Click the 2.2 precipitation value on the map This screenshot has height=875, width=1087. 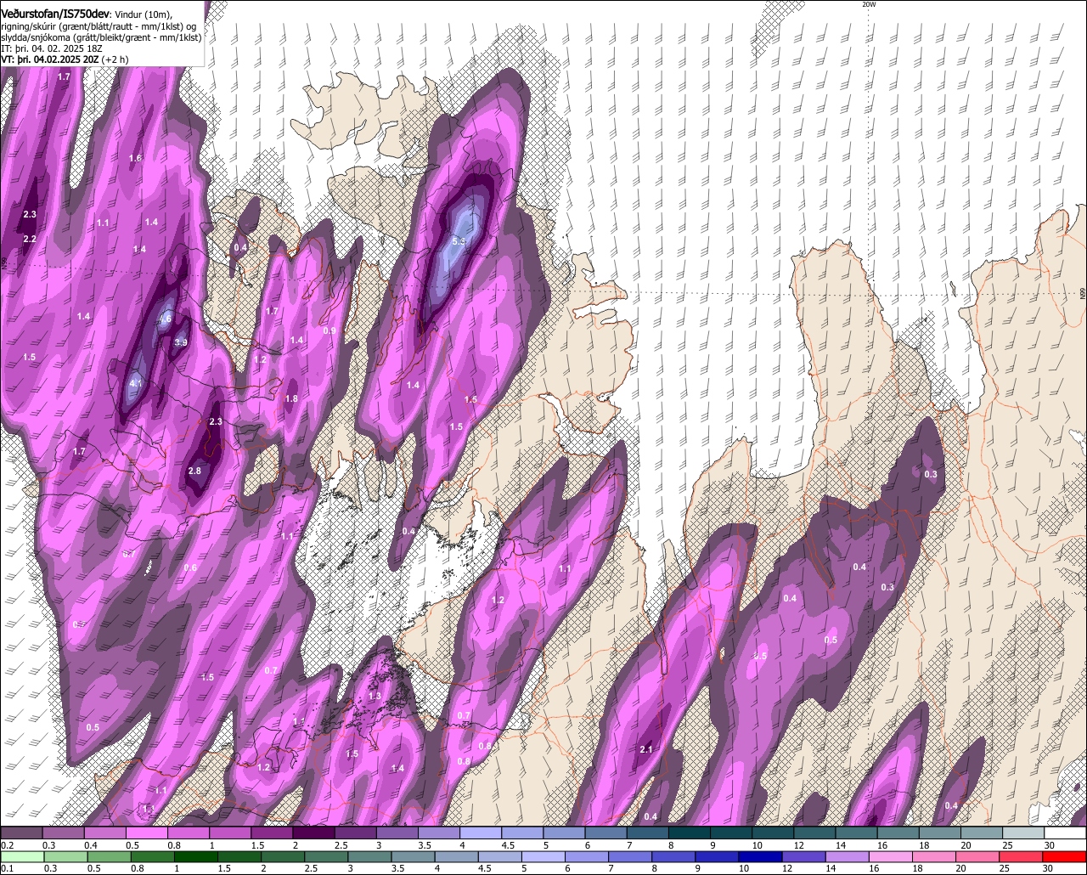pos(30,240)
